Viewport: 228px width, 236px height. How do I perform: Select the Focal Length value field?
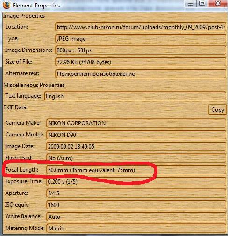[136, 170]
